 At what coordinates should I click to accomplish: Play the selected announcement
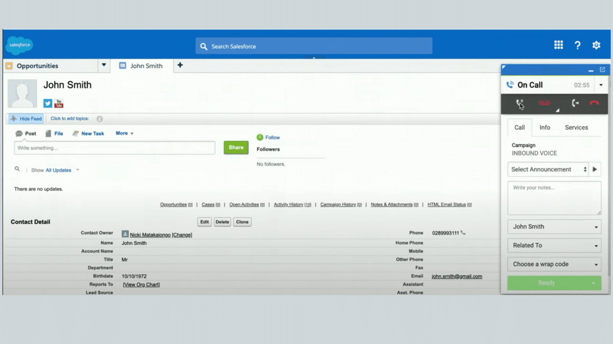tap(595, 169)
